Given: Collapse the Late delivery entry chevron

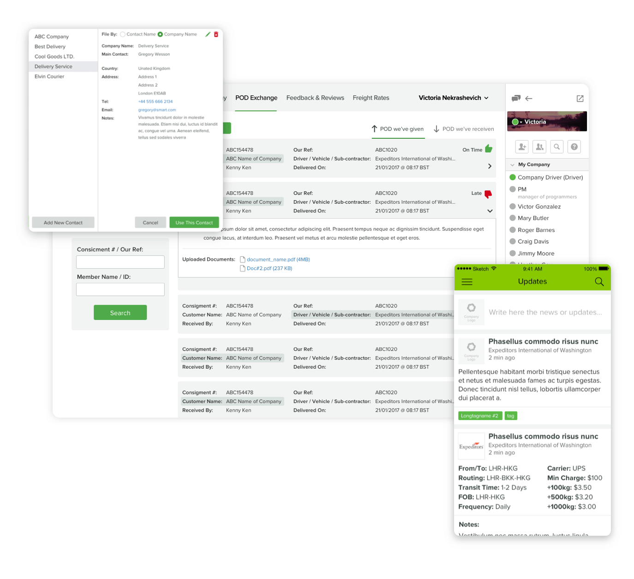Looking at the screenshot, I should [490, 211].
